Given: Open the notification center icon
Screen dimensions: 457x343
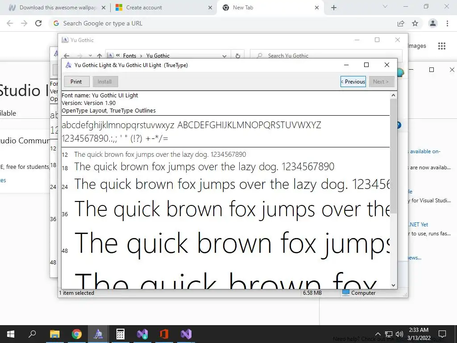Looking at the screenshot, I should click(x=442, y=334).
